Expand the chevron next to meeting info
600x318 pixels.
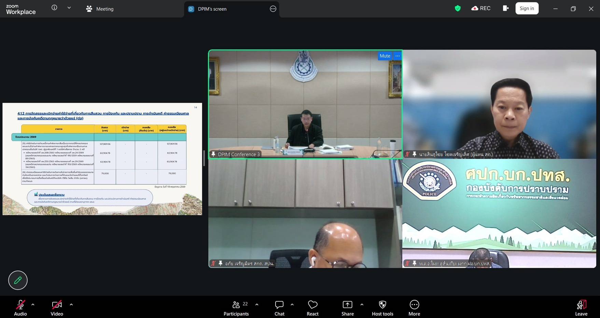click(x=69, y=8)
